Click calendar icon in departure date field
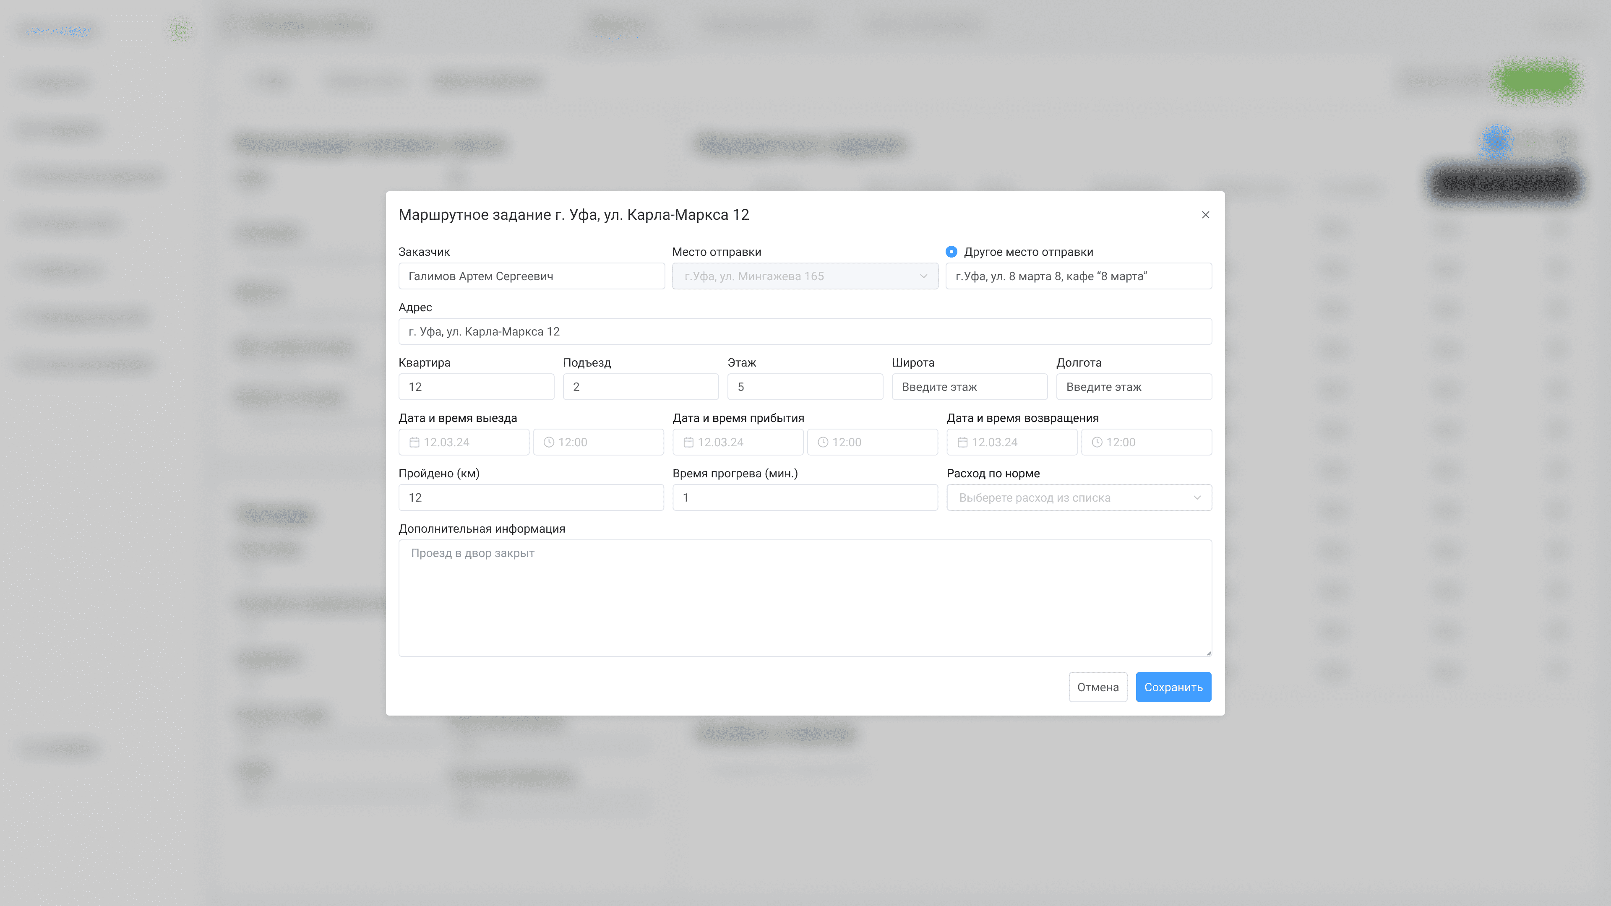 [x=414, y=442]
